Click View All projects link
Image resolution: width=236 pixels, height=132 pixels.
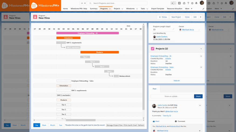(177, 81)
